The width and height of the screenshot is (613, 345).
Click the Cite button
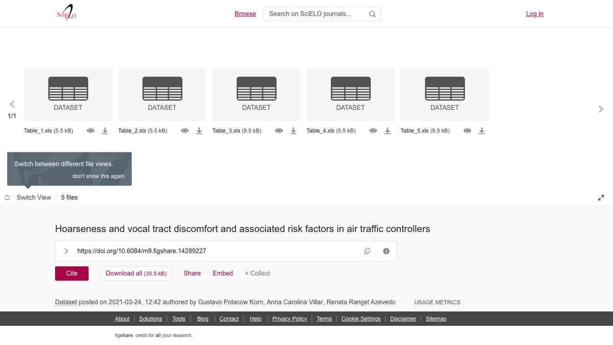pyautogui.click(x=72, y=273)
